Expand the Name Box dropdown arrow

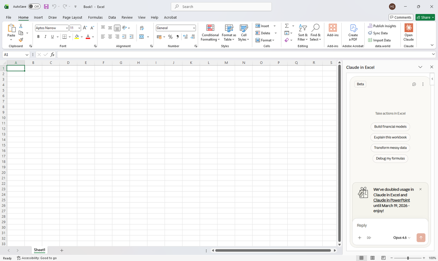click(27, 54)
